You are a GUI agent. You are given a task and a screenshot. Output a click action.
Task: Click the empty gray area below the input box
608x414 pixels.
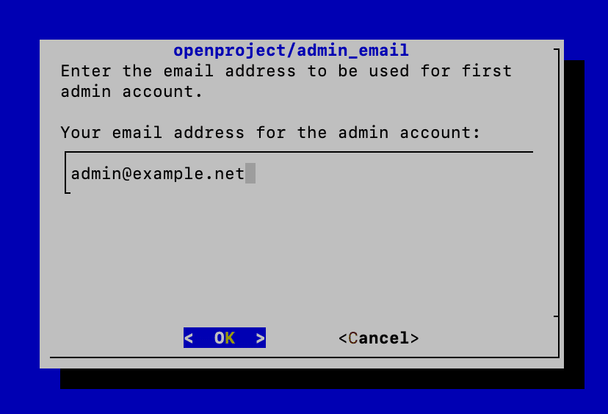point(299,256)
